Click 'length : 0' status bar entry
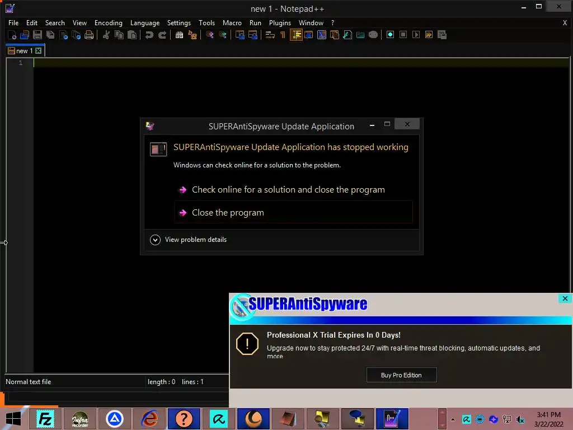 161,382
